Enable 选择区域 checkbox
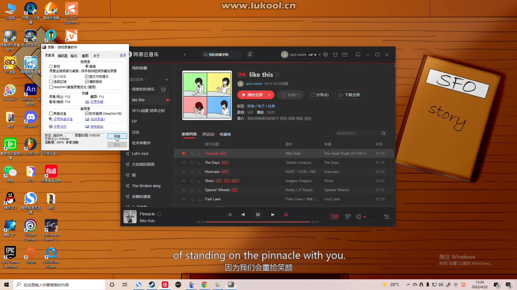Viewport: 517px width, 290px height. [x=51, y=82]
